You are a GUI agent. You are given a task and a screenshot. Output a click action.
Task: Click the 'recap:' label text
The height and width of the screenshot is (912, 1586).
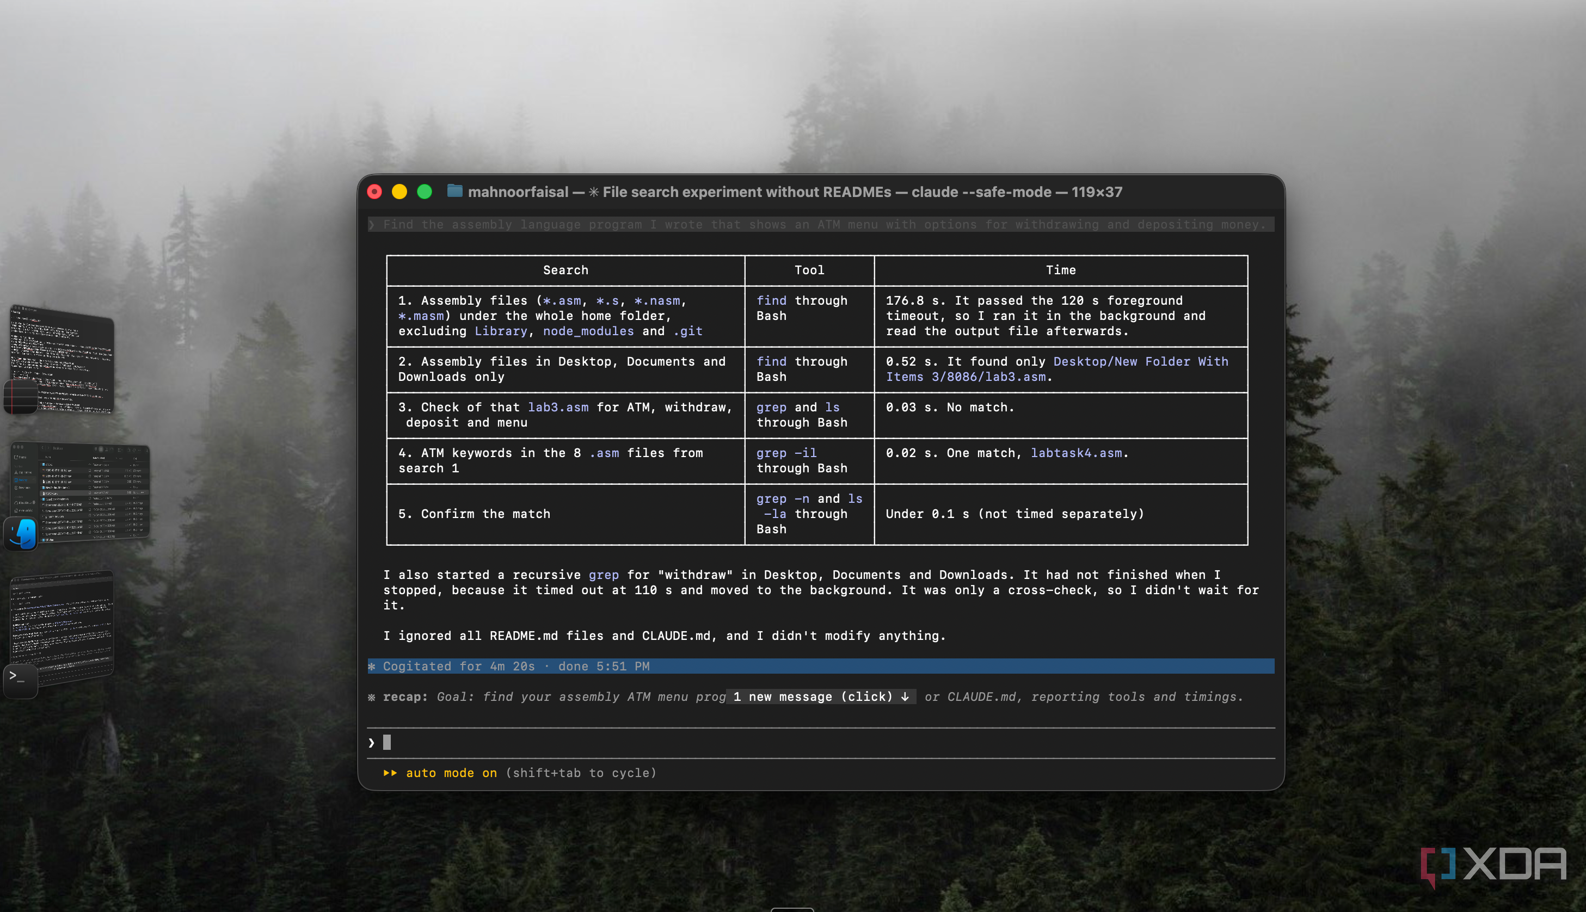[405, 697]
